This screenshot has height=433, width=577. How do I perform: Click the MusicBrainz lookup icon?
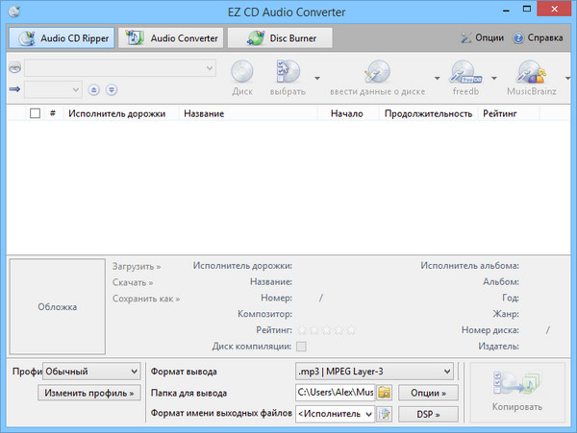coord(532,72)
